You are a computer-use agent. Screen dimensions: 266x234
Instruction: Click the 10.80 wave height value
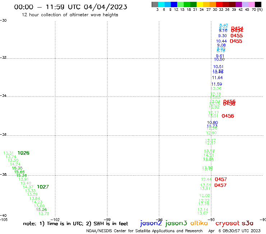click(x=212, y=122)
